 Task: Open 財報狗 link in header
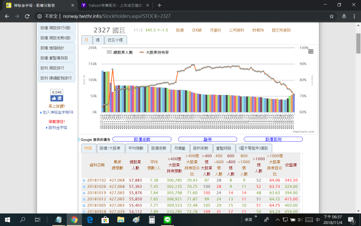coord(258,30)
